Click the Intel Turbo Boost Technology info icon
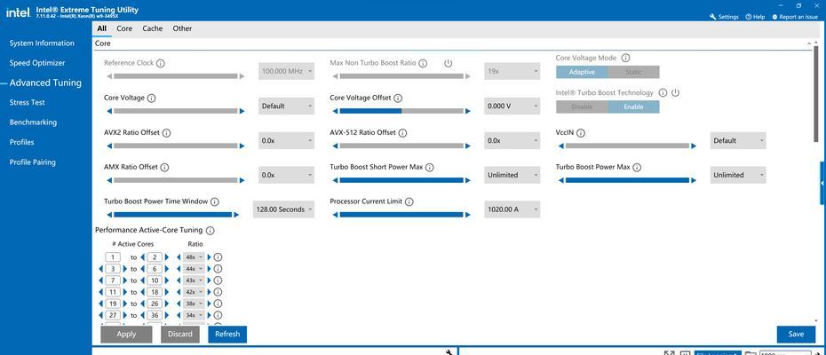The width and height of the screenshot is (826, 355). coord(663,92)
